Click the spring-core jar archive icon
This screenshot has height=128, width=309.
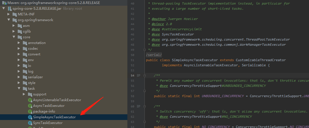[x=9, y=9]
